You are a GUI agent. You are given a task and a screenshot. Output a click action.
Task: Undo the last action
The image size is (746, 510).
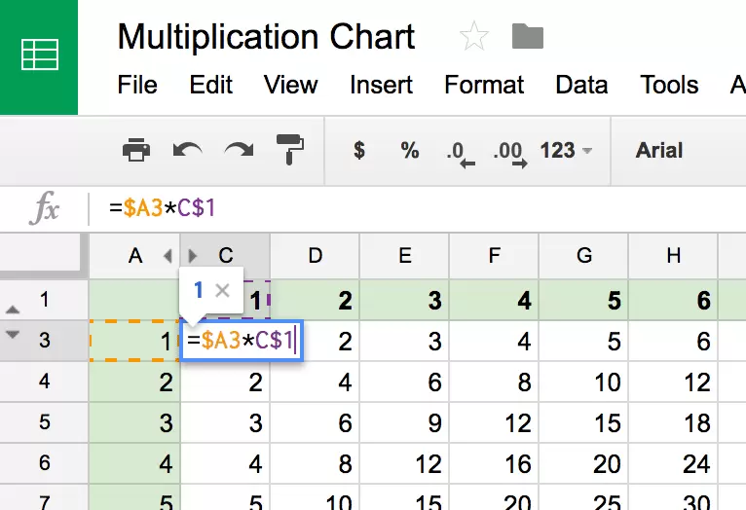click(x=187, y=150)
